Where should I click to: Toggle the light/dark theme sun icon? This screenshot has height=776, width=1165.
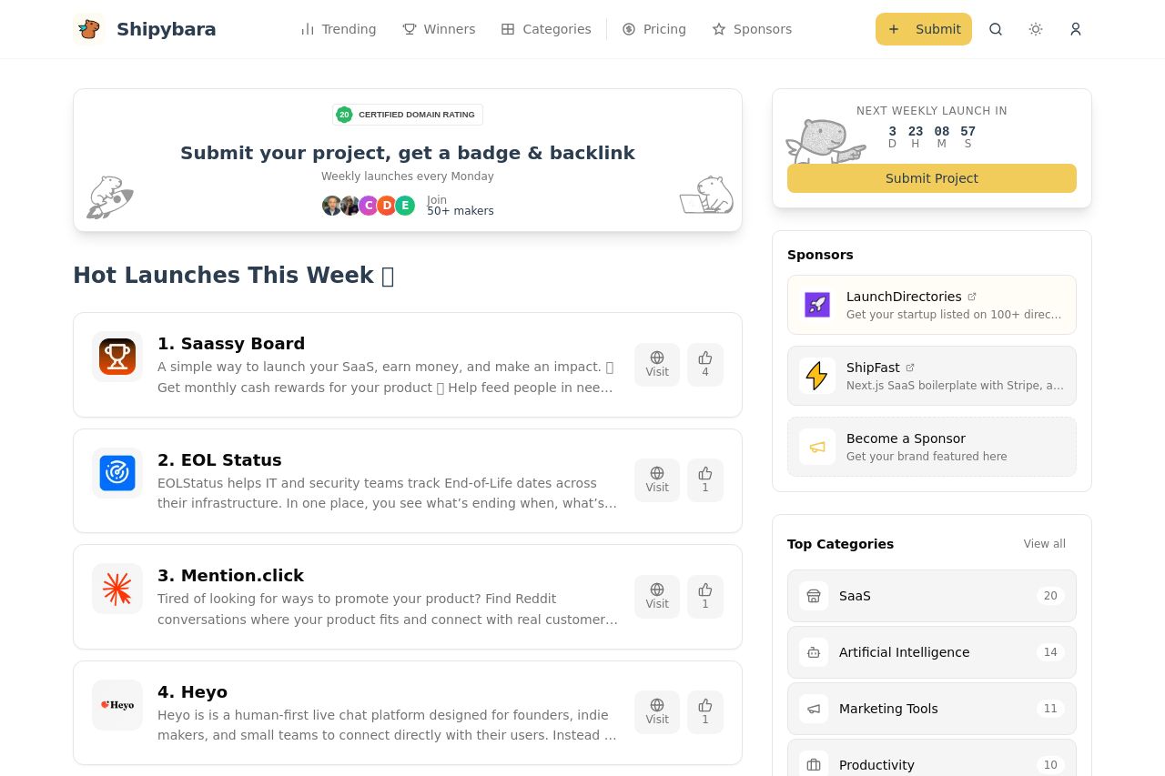[x=1036, y=29]
